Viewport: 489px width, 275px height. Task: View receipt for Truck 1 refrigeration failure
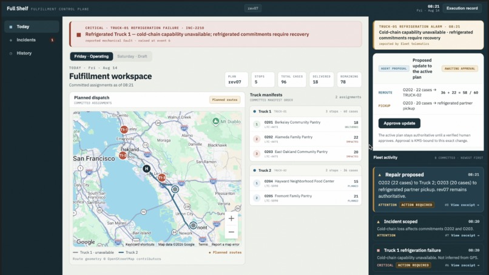(x=465, y=265)
